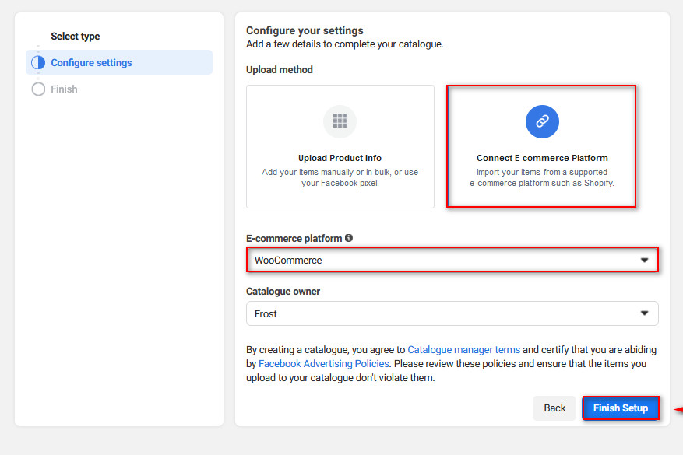Screen dimensions: 683x455
Task: Expand the WooCommerce dropdown arrow
Action: coord(644,261)
